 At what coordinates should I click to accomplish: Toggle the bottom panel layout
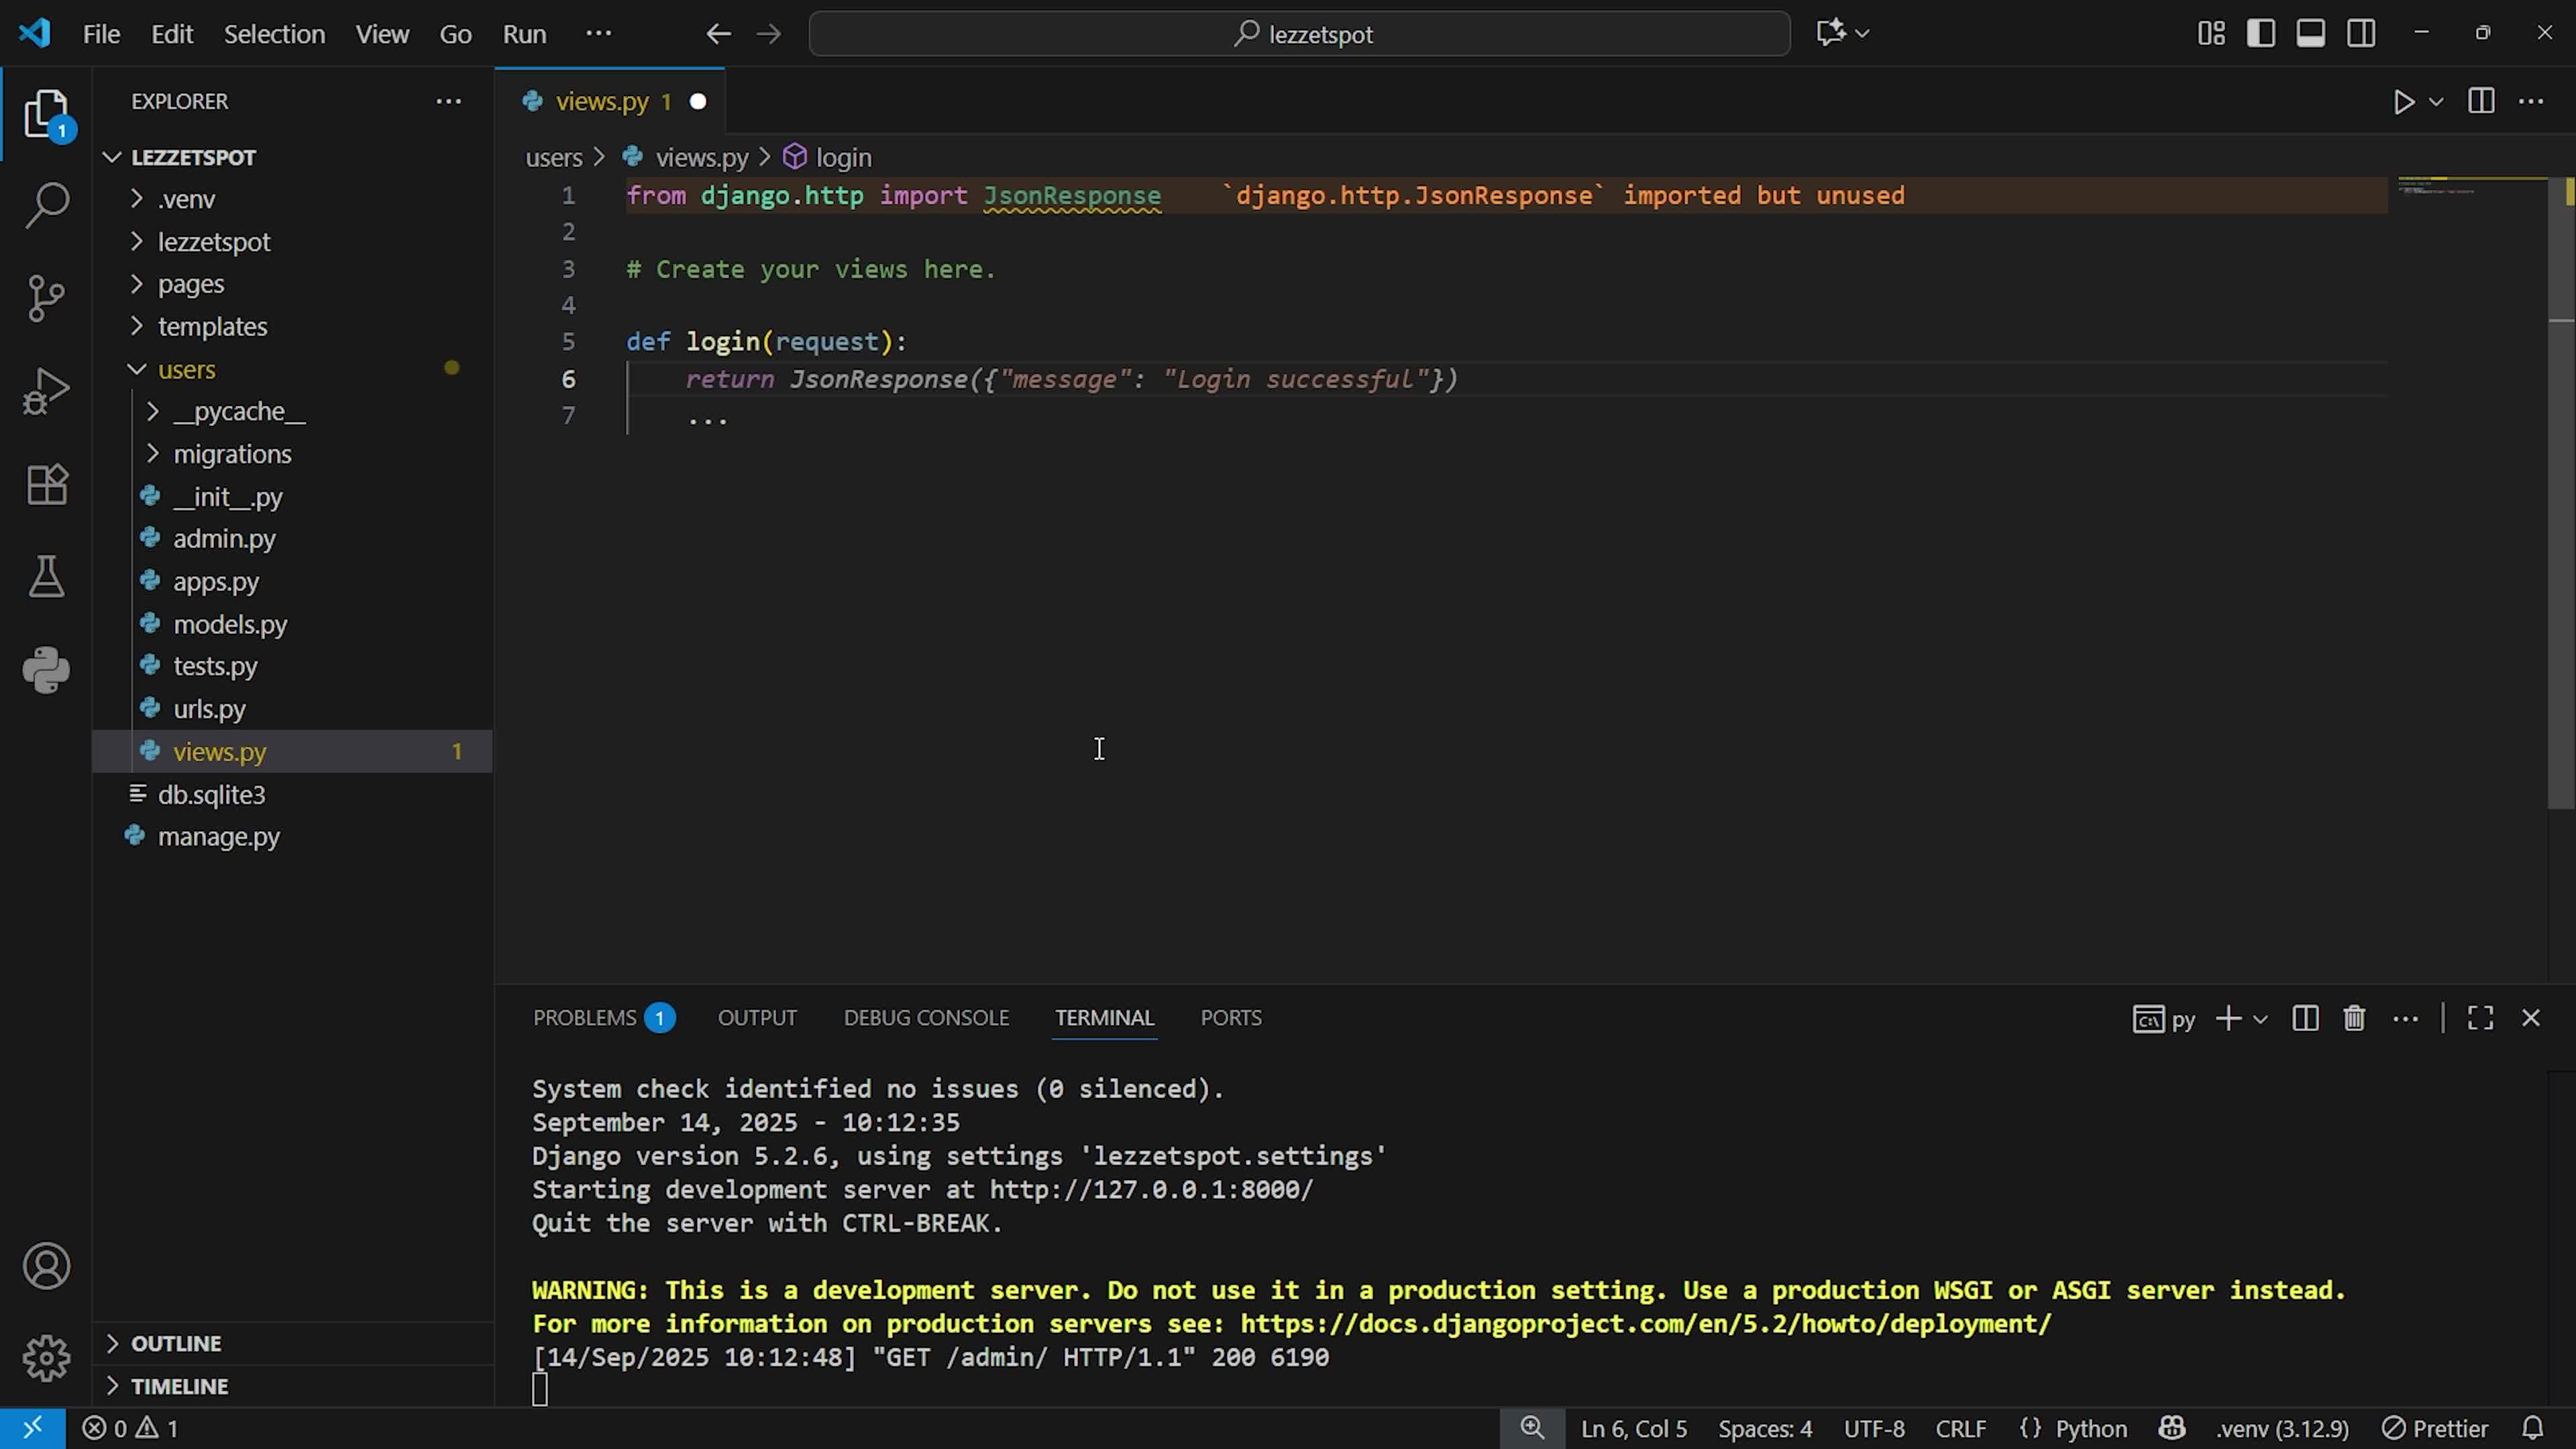coord(2310,34)
